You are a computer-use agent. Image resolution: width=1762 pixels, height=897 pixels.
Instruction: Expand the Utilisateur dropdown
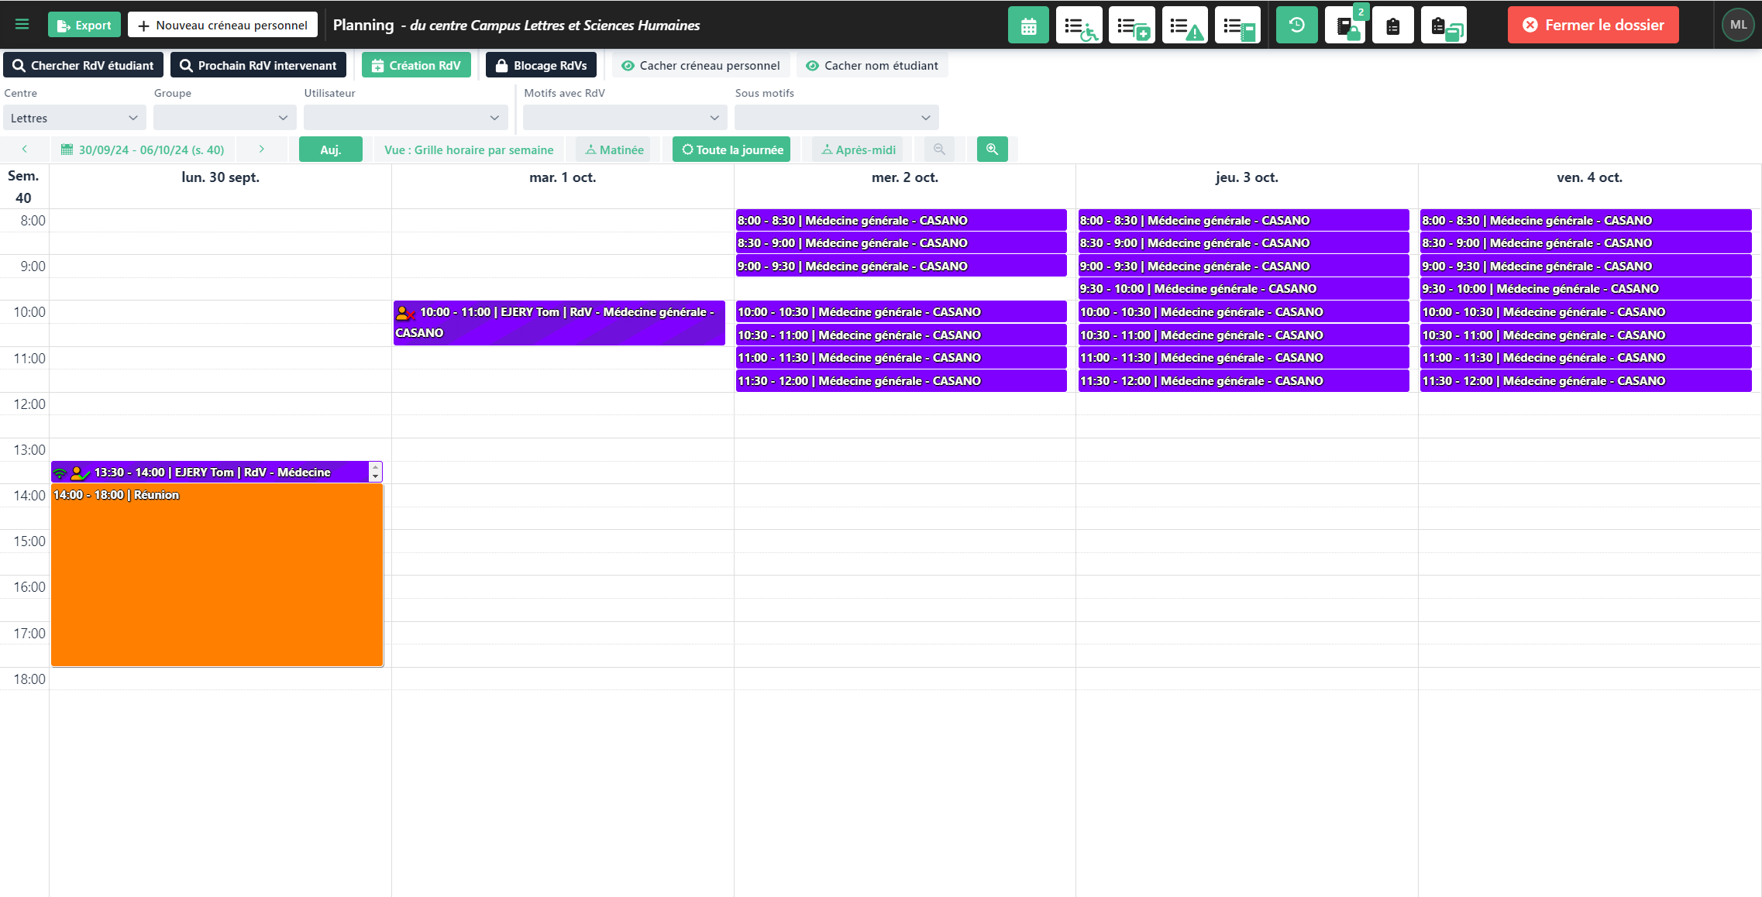pyautogui.click(x=405, y=118)
